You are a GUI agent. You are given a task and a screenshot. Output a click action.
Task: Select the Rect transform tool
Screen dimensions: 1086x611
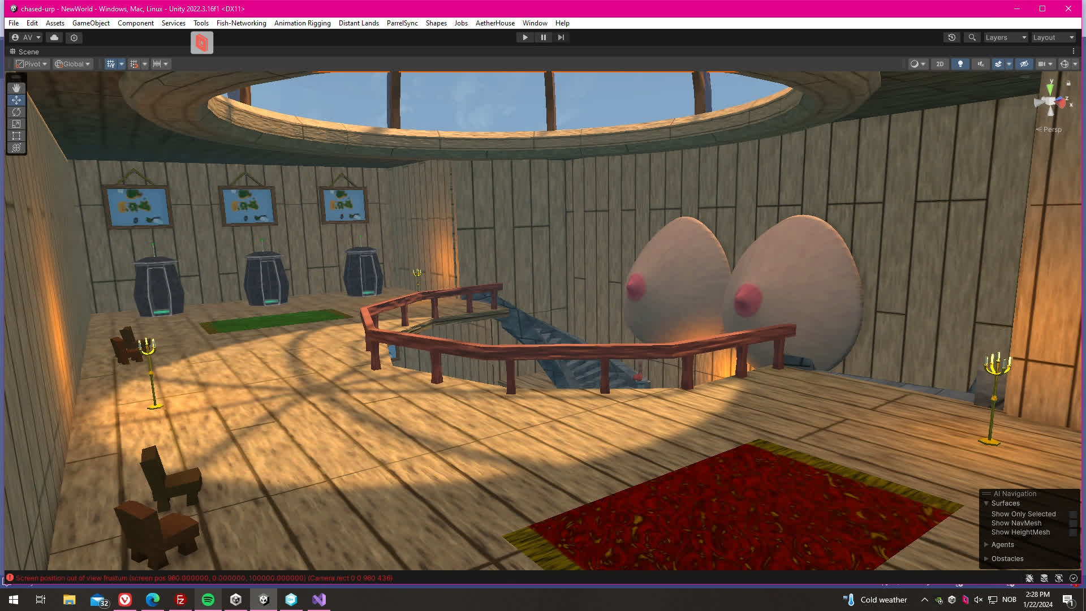16,136
